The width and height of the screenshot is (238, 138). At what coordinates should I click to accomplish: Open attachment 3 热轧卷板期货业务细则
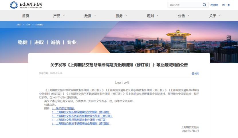click(82, 116)
